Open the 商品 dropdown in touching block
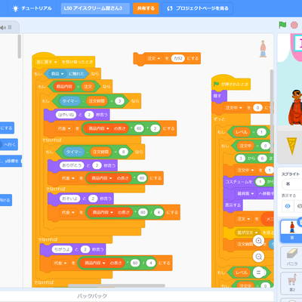 click(x=57, y=74)
